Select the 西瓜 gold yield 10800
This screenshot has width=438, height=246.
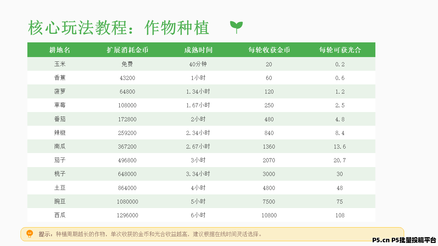(269, 215)
